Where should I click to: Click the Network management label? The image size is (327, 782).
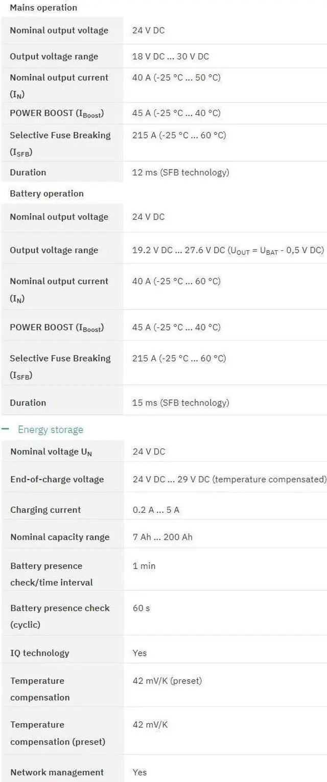tap(57, 772)
